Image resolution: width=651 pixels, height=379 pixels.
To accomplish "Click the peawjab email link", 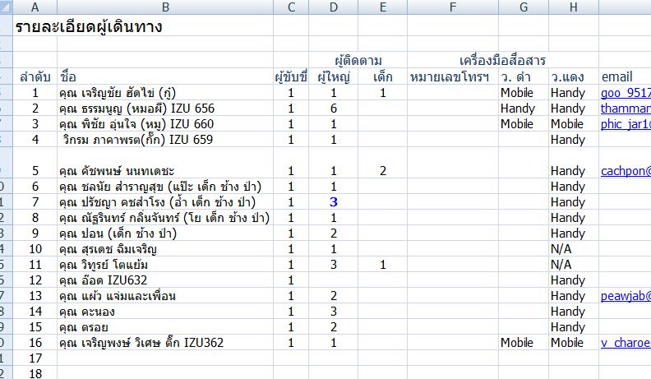I will tap(626, 296).
